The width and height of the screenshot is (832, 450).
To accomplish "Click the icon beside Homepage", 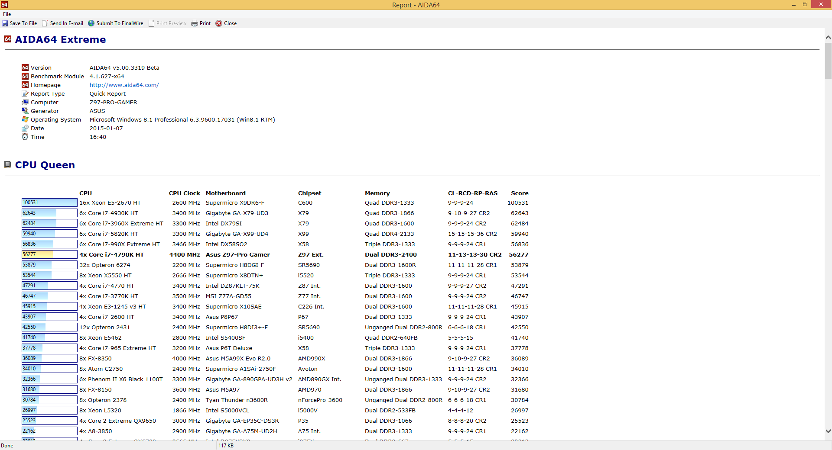I will tap(25, 85).
